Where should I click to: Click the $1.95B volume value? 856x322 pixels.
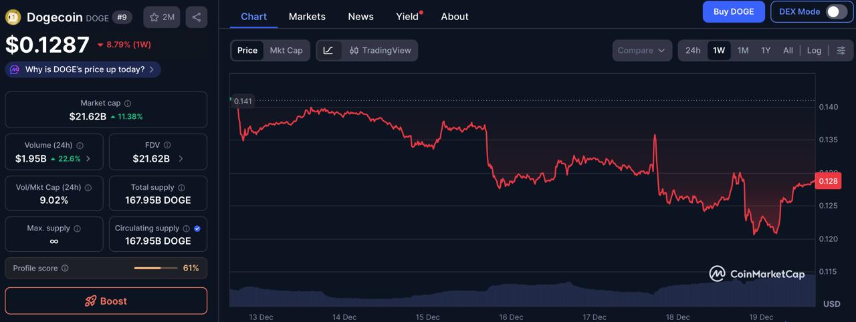coord(31,158)
